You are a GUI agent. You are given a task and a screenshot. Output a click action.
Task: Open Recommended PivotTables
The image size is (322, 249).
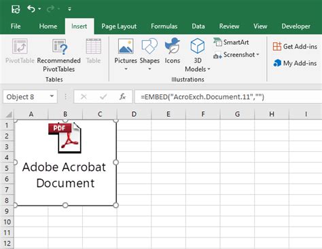(59, 56)
